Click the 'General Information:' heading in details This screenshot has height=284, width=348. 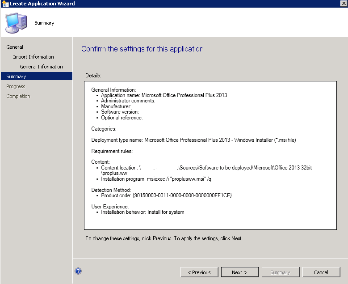[113, 90]
